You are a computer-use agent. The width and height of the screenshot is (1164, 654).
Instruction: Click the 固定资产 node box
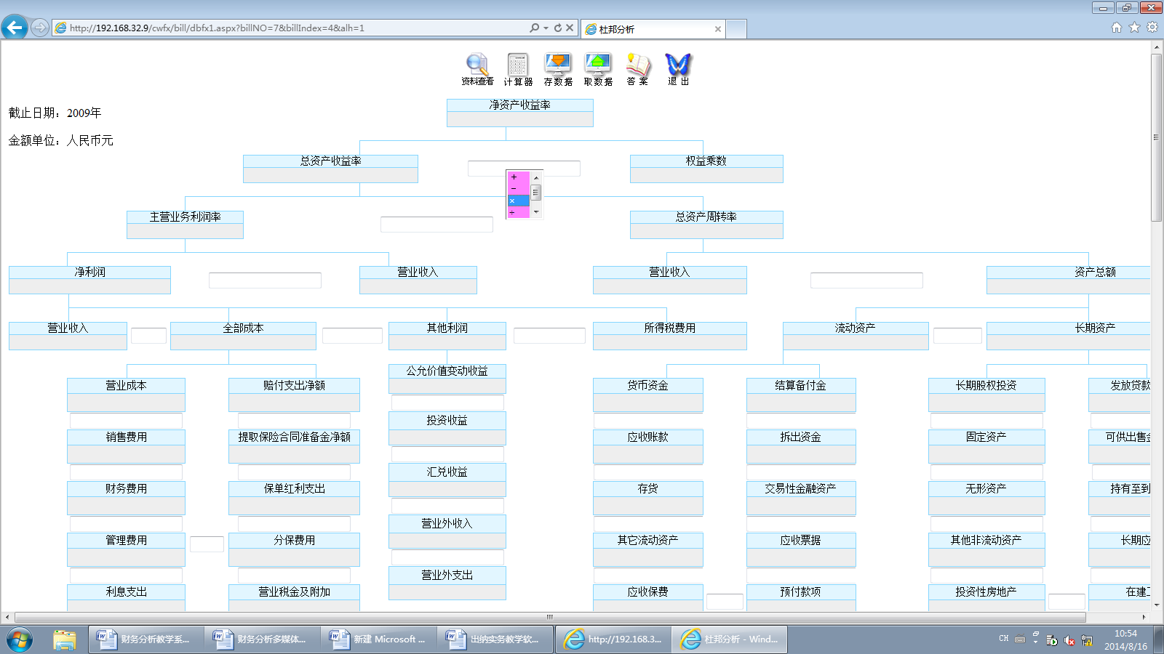pos(986,446)
